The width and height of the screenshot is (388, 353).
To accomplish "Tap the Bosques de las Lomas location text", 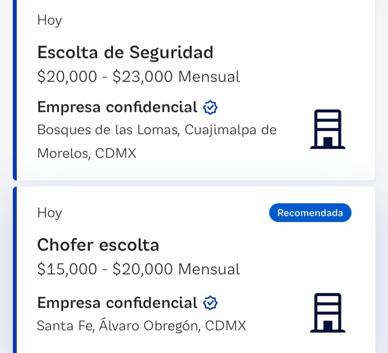I will click(x=157, y=130).
